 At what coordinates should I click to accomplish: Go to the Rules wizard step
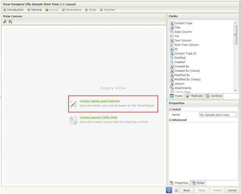point(91,10)
